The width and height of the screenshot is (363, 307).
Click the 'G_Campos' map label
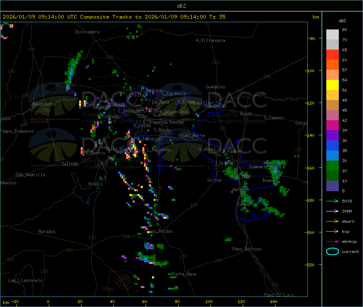tap(274, 118)
